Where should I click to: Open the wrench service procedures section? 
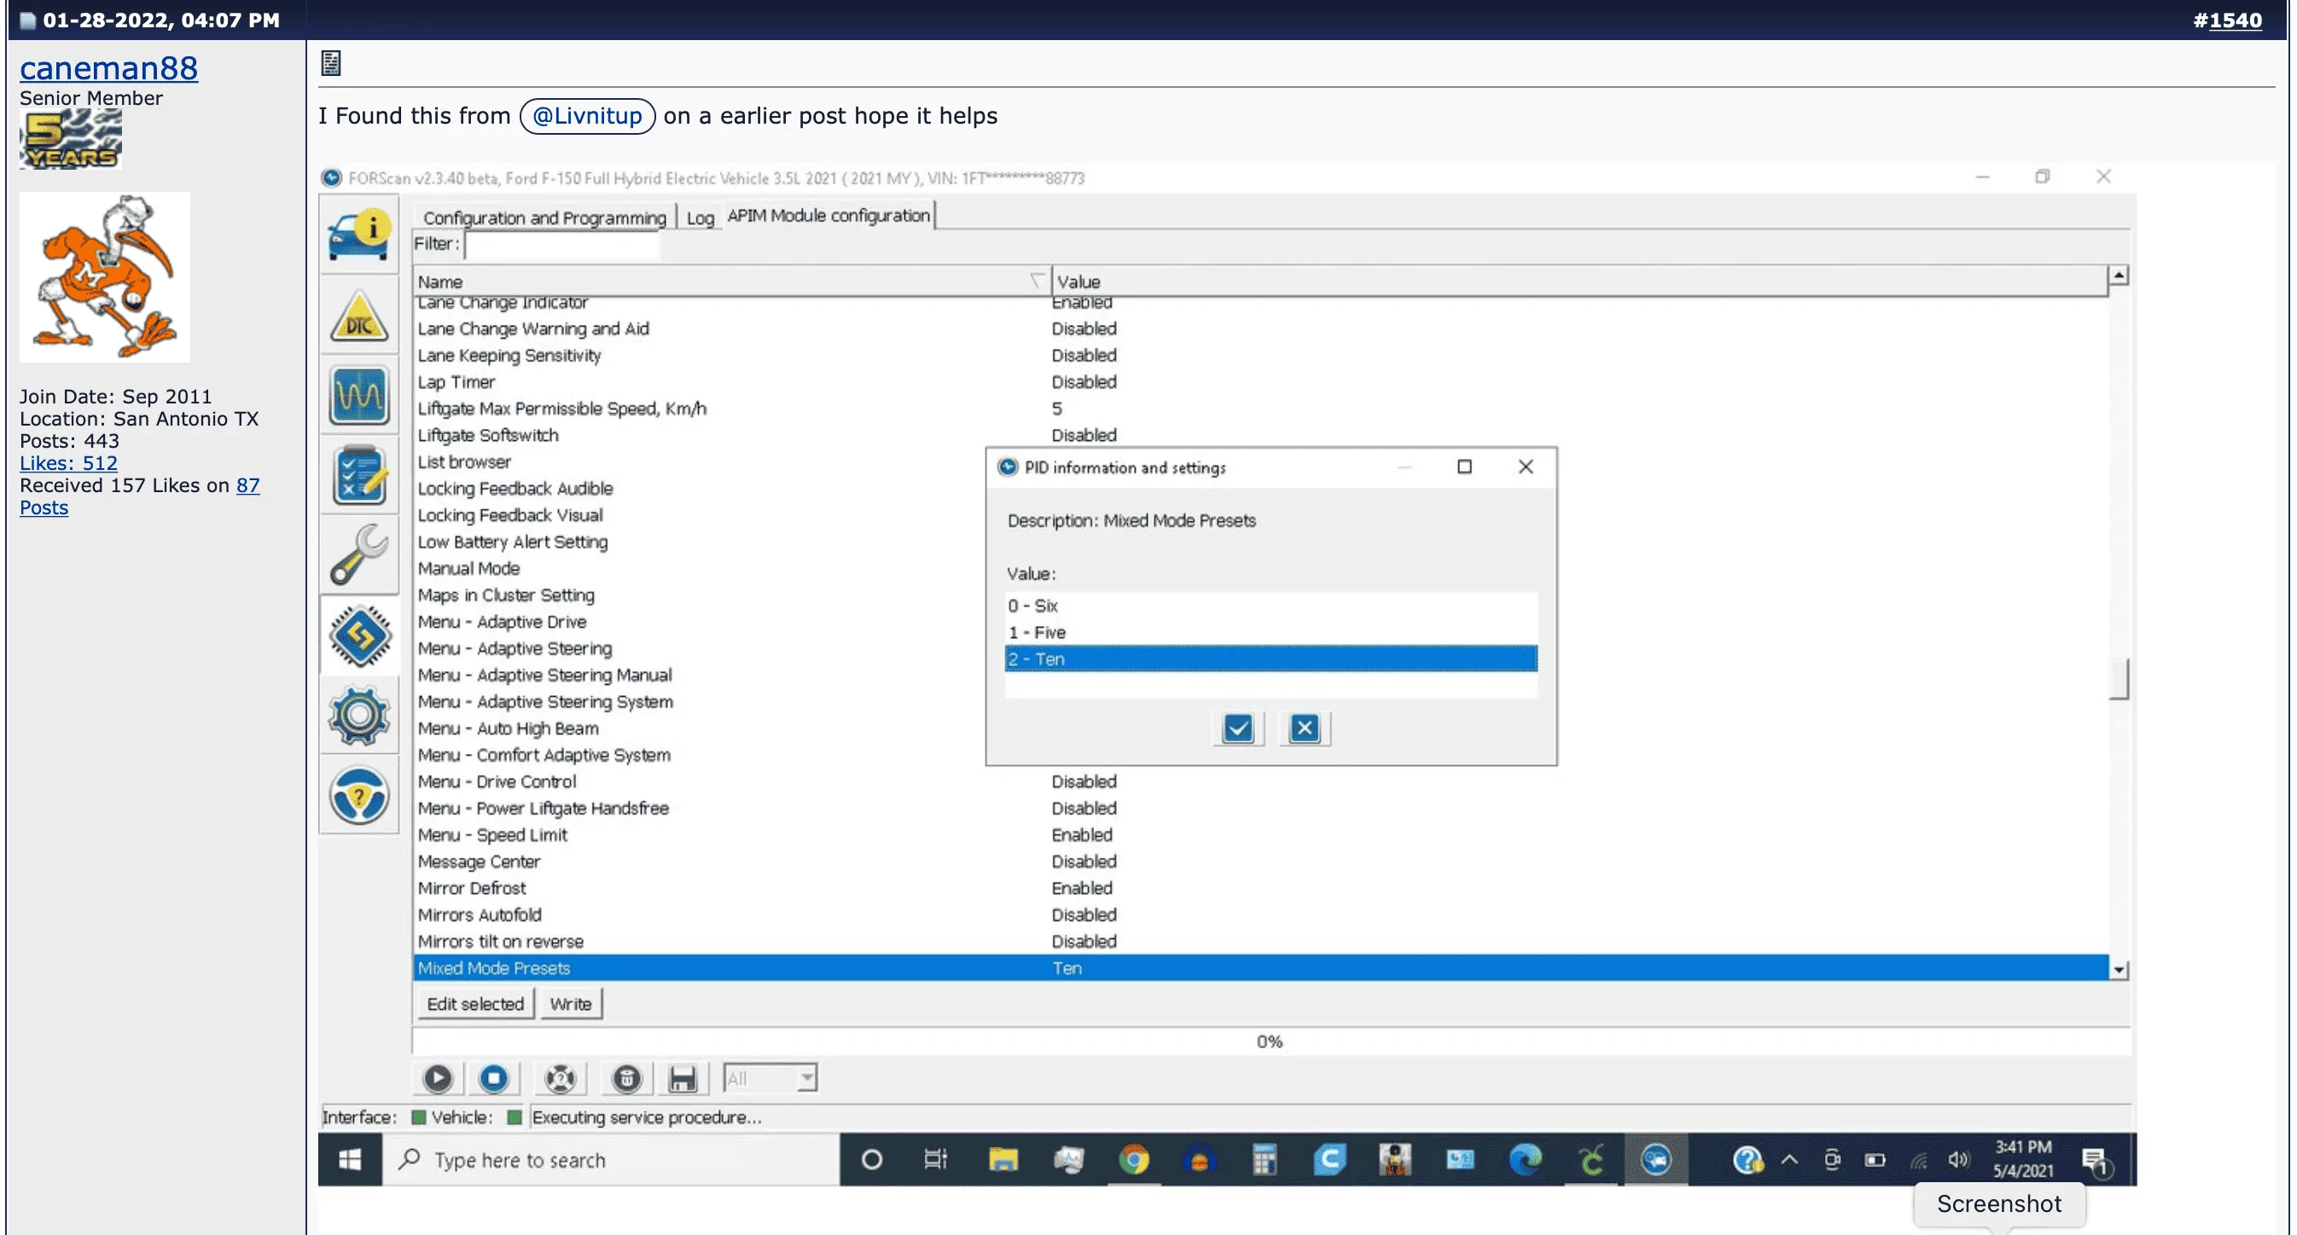point(359,554)
